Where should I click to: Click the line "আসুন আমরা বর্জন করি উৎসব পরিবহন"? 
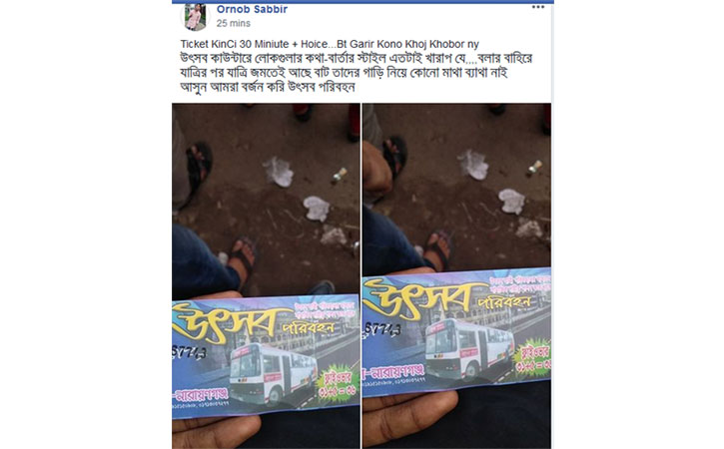(x=268, y=87)
